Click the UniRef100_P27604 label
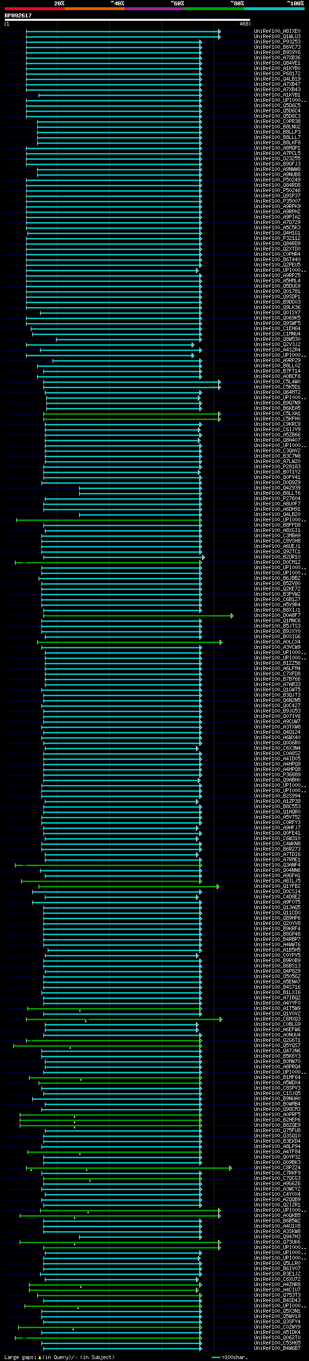 (x=277, y=498)
